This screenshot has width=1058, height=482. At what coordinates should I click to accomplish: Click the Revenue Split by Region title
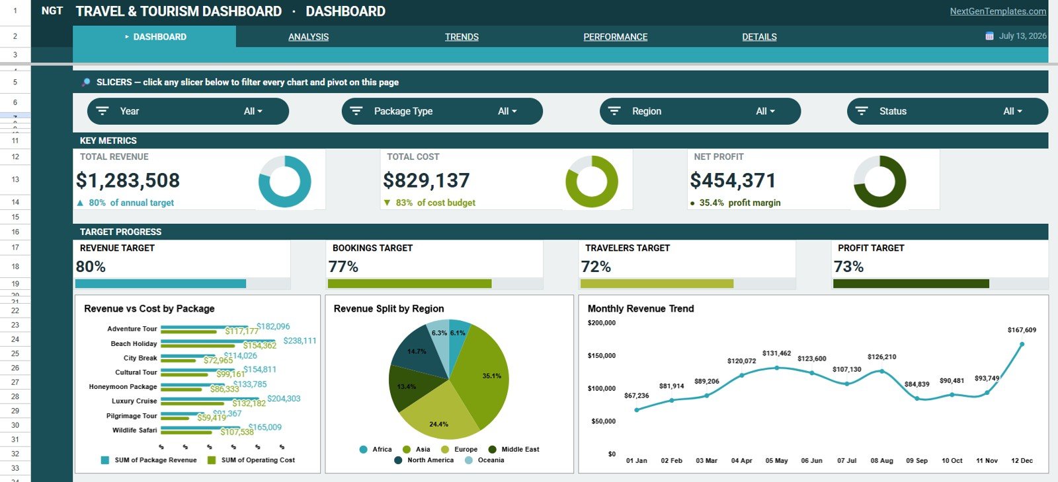coord(389,308)
